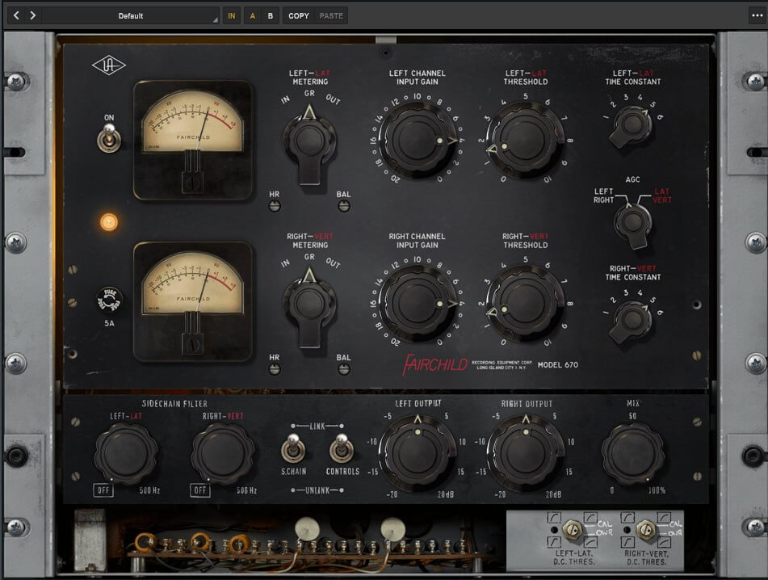Flip the CONTROLS link toggle switch

(342, 448)
